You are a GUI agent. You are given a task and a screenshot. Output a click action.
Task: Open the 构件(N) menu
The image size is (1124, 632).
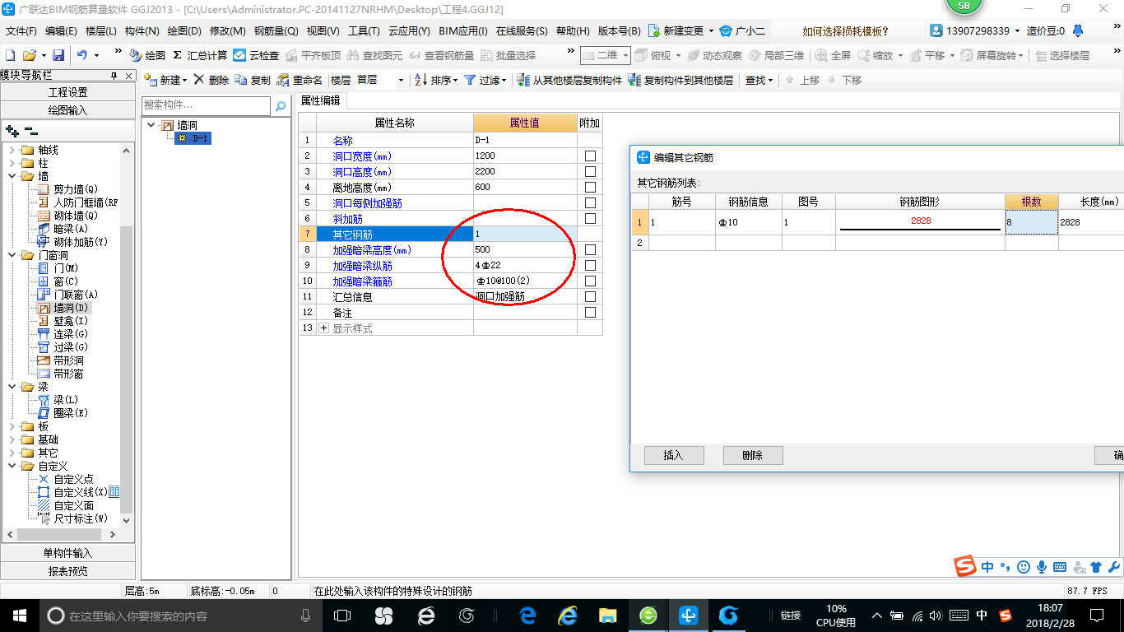(x=142, y=31)
